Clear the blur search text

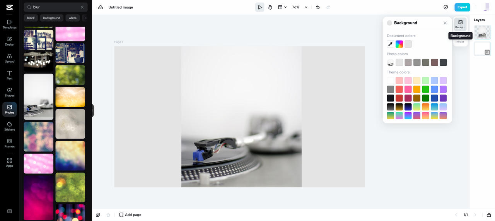coord(82,7)
